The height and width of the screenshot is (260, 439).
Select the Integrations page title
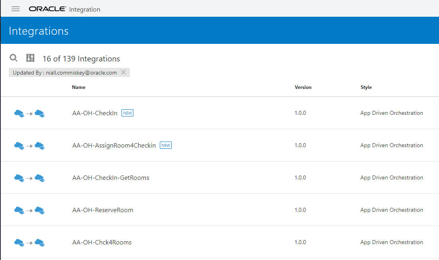point(38,31)
